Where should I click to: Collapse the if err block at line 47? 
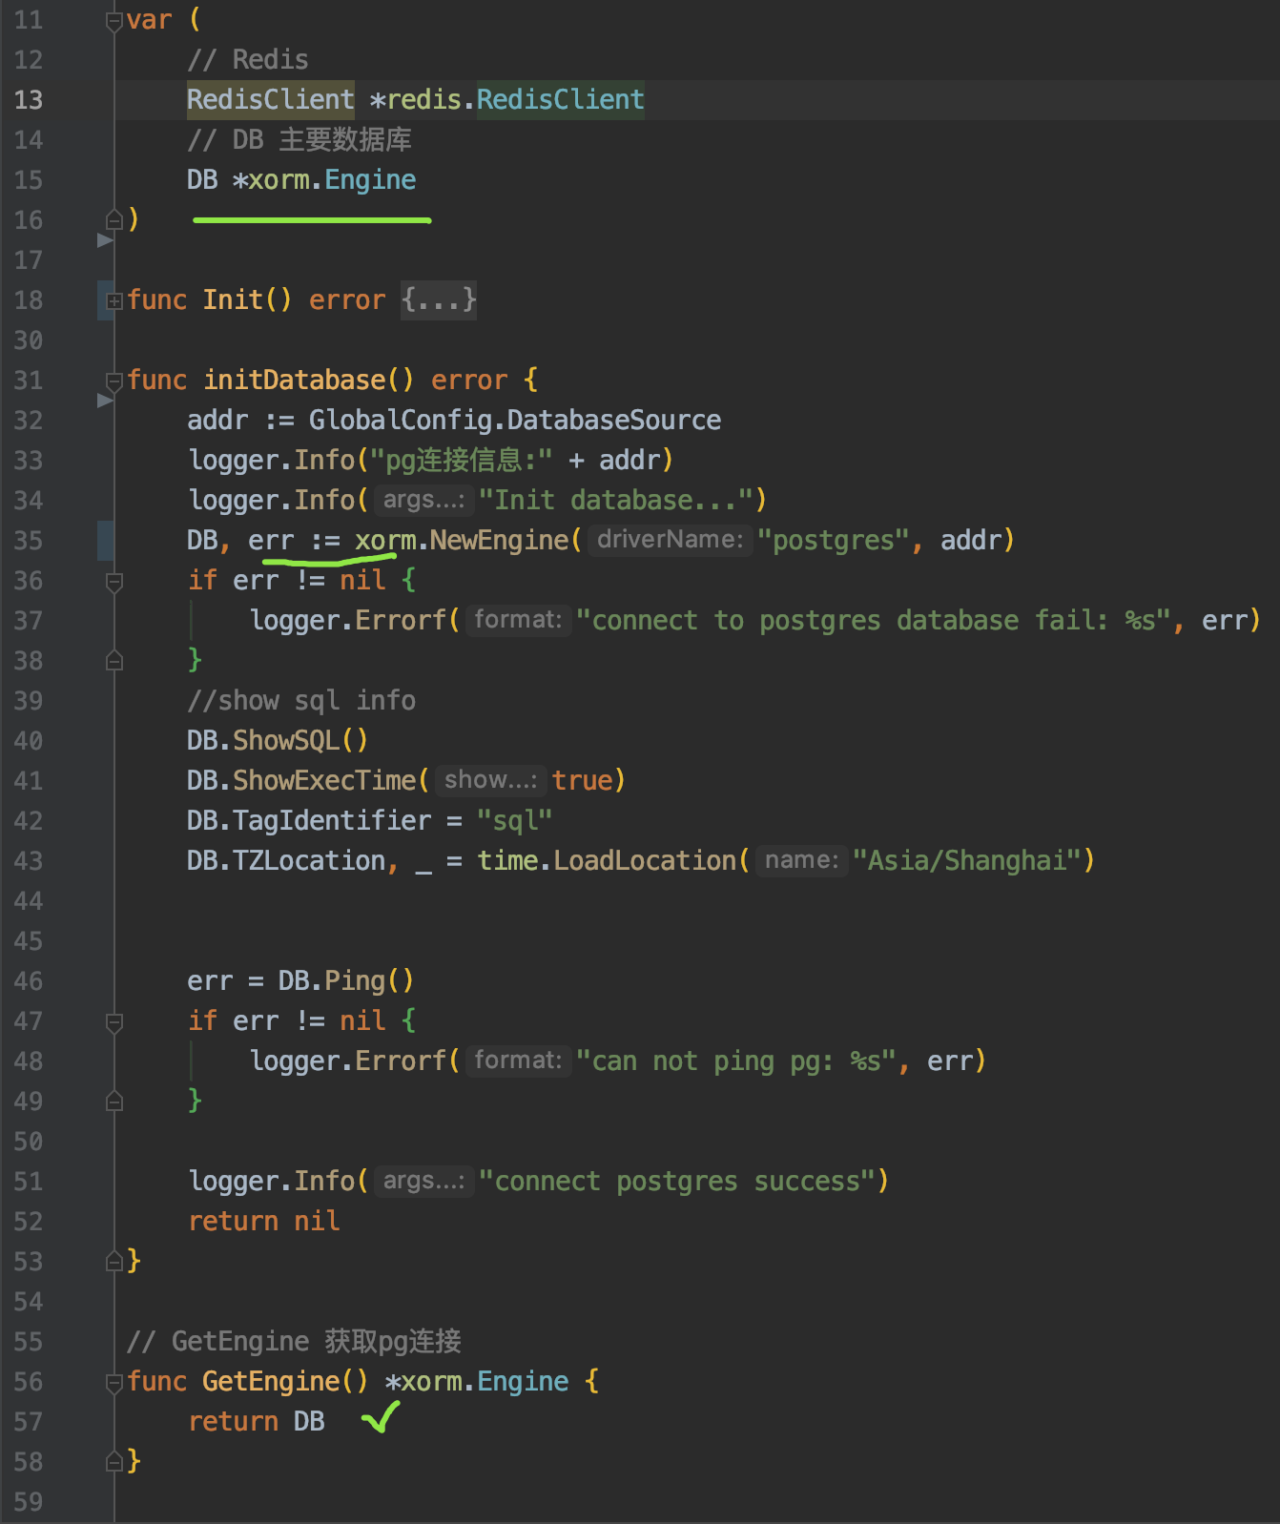click(x=114, y=1021)
